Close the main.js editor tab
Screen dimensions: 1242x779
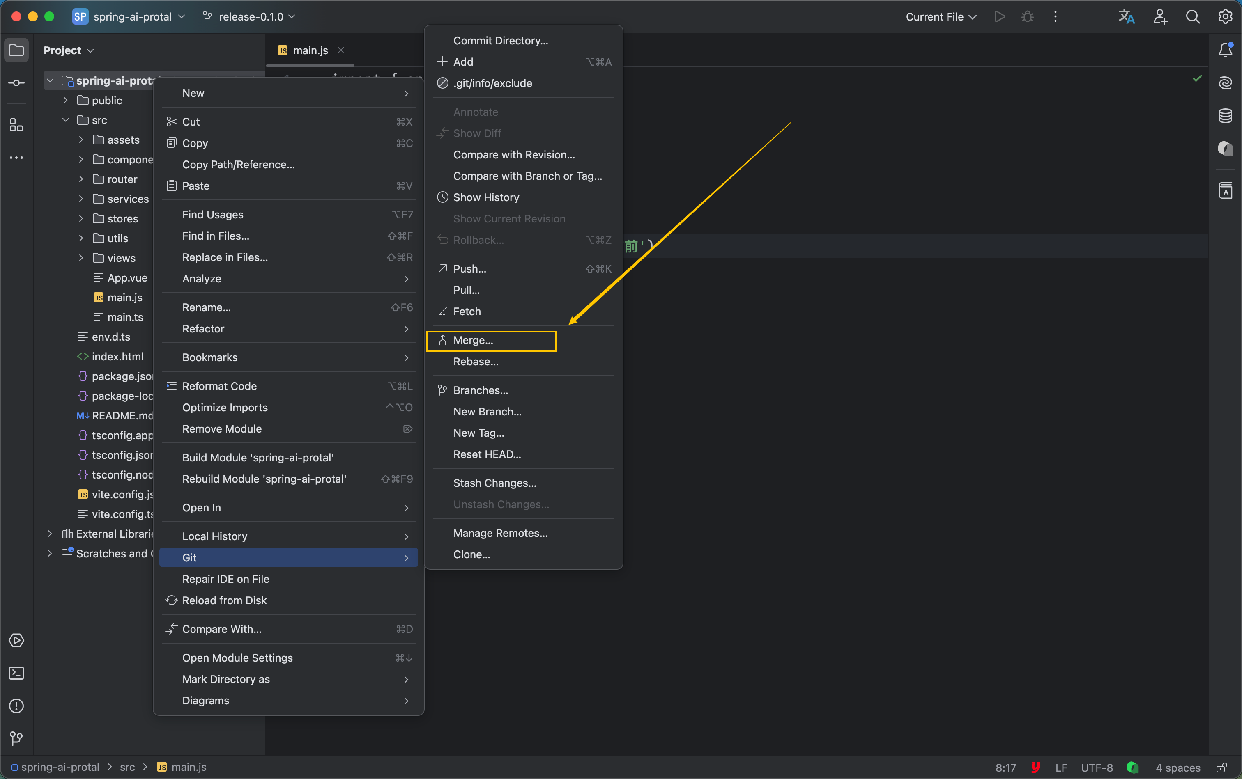click(341, 50)
